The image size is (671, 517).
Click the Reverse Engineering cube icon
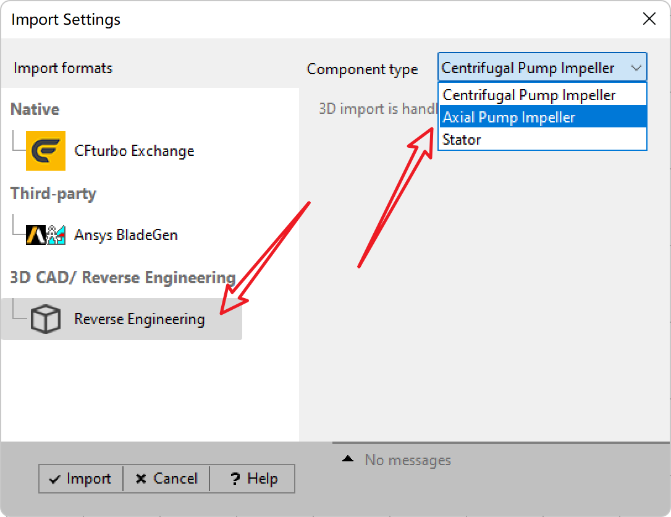[x=46, y=318]
